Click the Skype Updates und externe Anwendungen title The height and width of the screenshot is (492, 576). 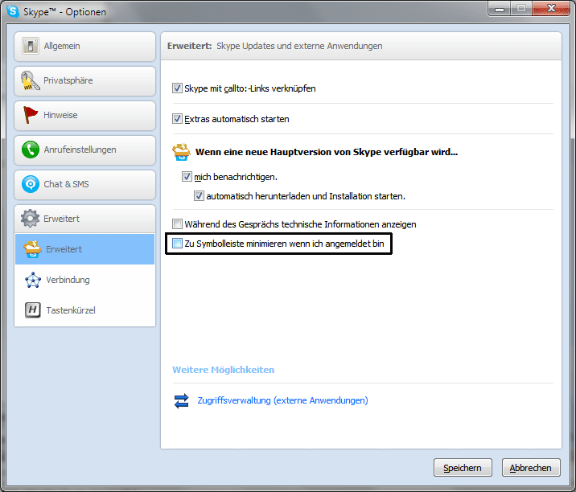pos(299,46)
